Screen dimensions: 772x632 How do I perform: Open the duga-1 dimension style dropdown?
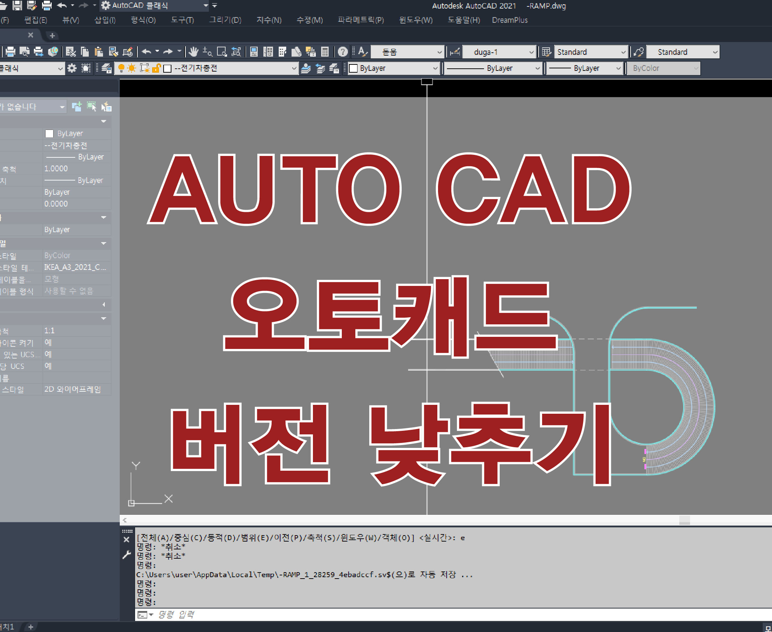click(x=499, y=52)
